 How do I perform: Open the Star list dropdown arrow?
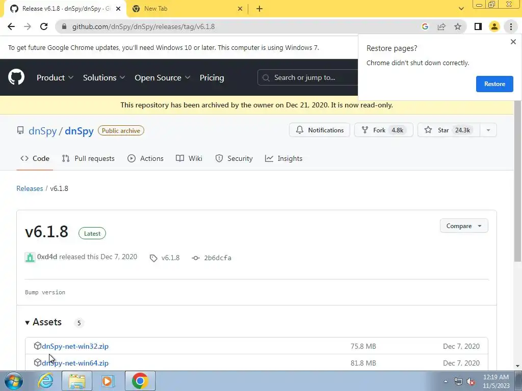tap(488, 130)
